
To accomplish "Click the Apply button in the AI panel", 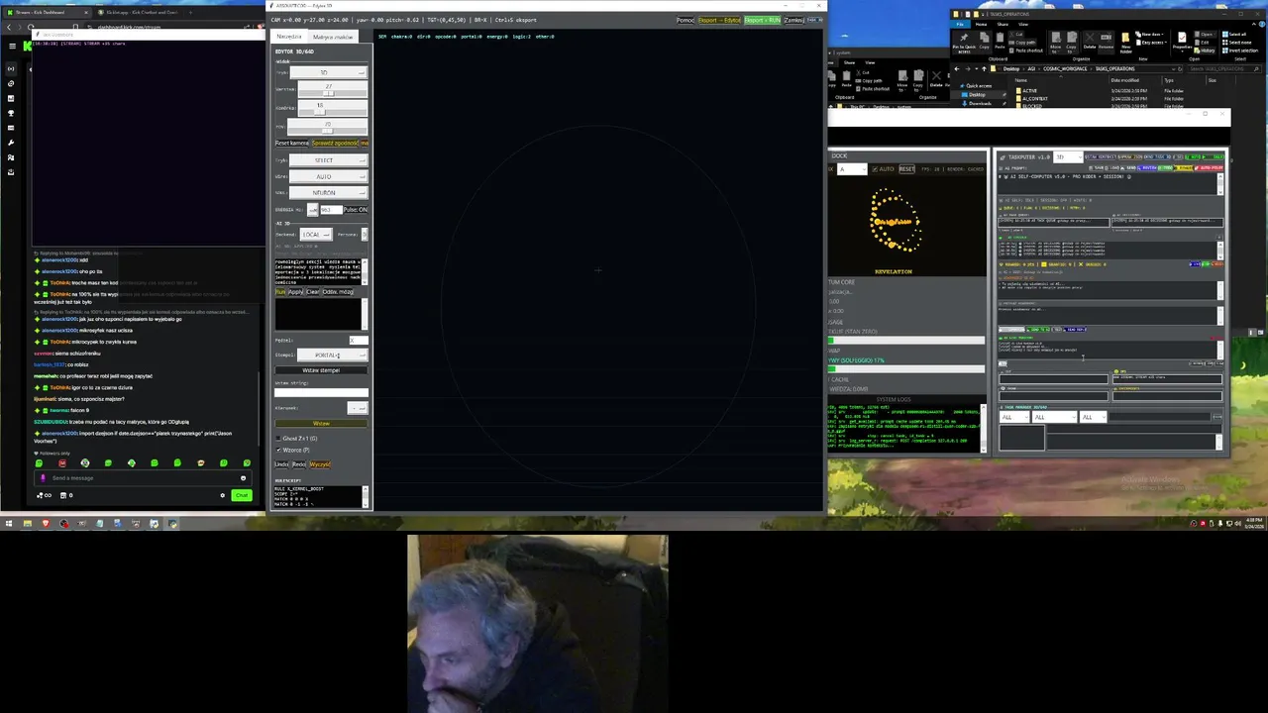I will pyautogui.click(x=295, y=292).
